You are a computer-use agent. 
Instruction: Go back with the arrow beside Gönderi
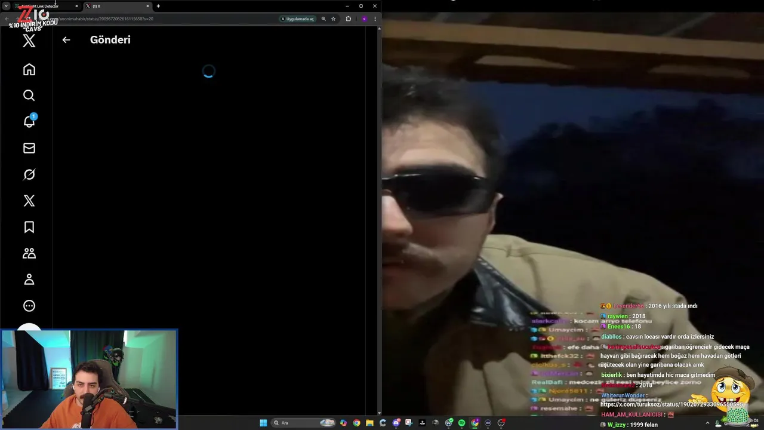pyautogui.click(x=66, y=40)
